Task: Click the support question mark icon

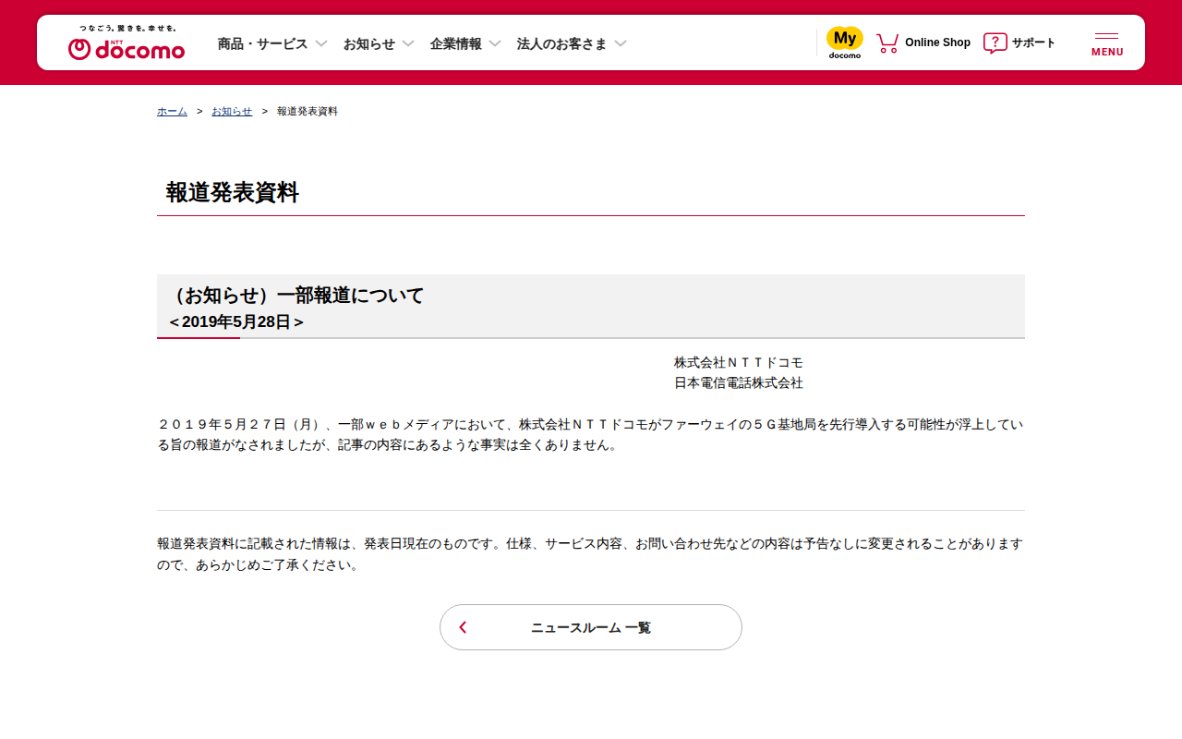Action: click(x=995, y=42)
